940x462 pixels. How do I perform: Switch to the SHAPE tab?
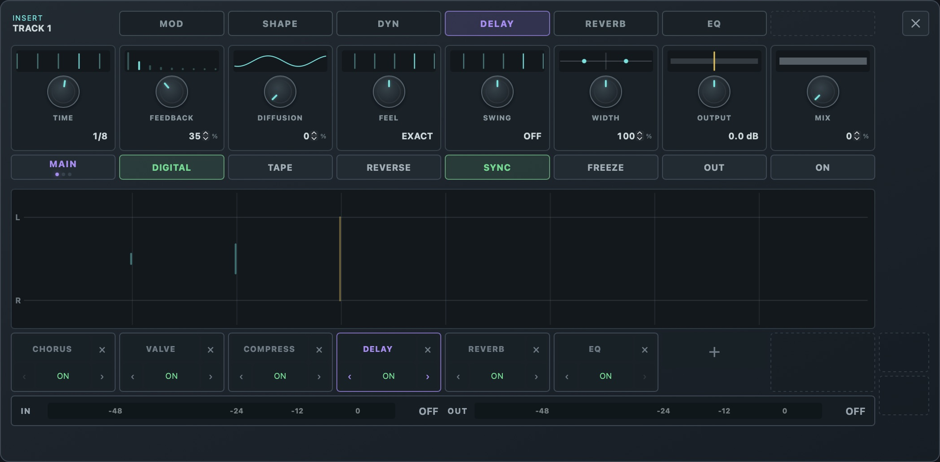tap(280, 23)
